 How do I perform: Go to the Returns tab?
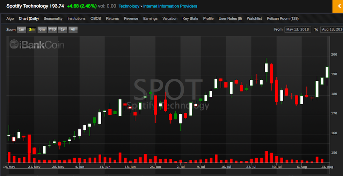point(112,18)
